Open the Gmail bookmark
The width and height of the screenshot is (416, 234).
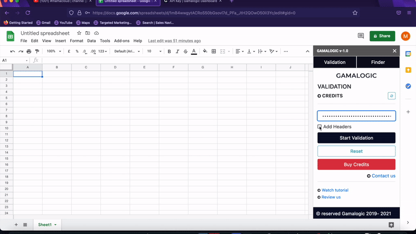pyautogui.click(x=43, y=23)
